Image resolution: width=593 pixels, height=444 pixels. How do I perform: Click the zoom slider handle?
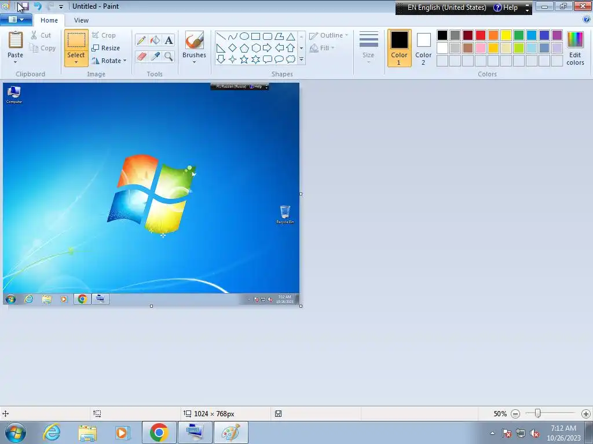(537, 413)
